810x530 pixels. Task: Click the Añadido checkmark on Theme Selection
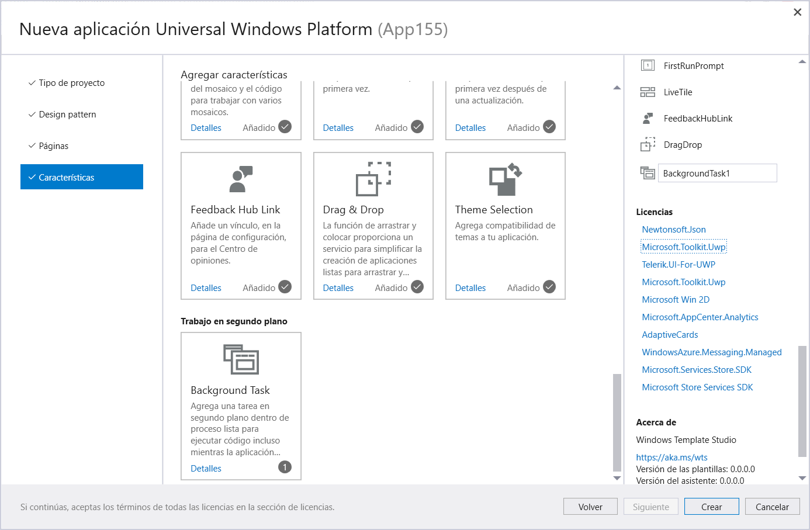point(549,287)
